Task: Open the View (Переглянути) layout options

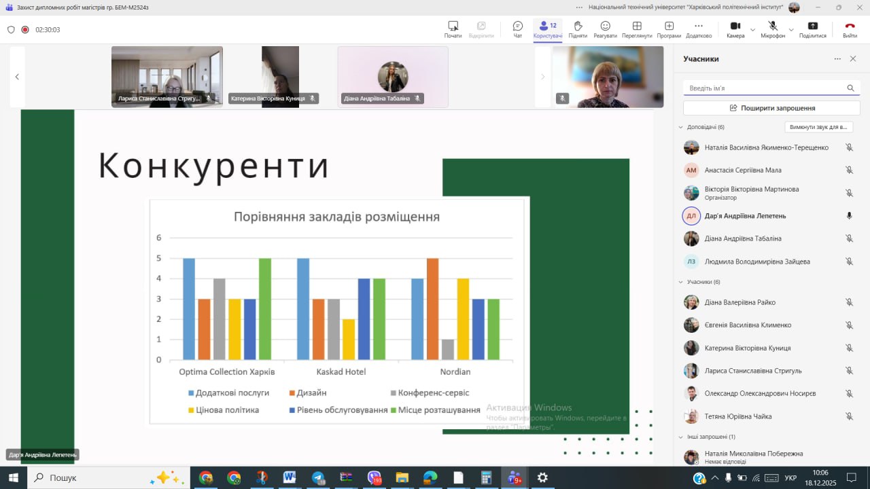Action: point(637,29)
